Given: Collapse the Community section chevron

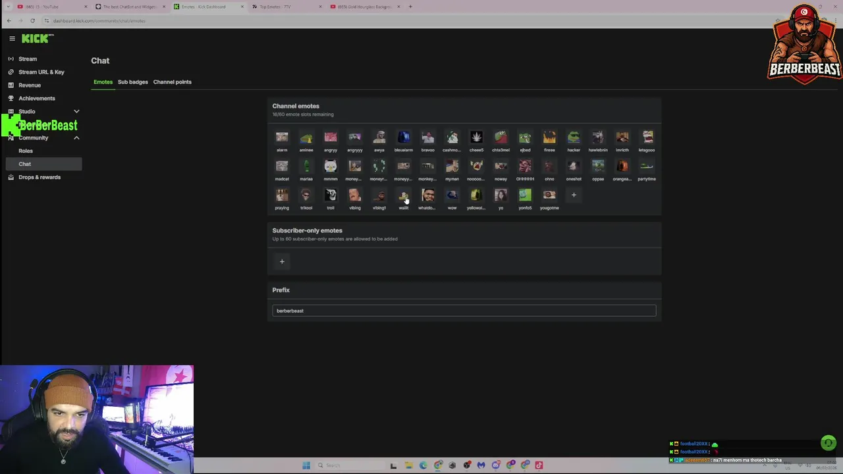Looking at the screenshot, I should pos(76,138).
